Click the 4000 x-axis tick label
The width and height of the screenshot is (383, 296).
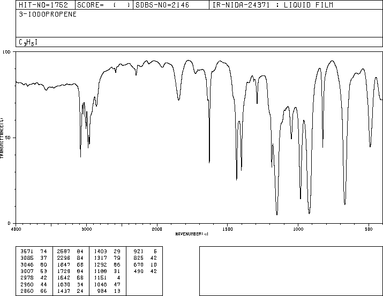click(16, 229)
